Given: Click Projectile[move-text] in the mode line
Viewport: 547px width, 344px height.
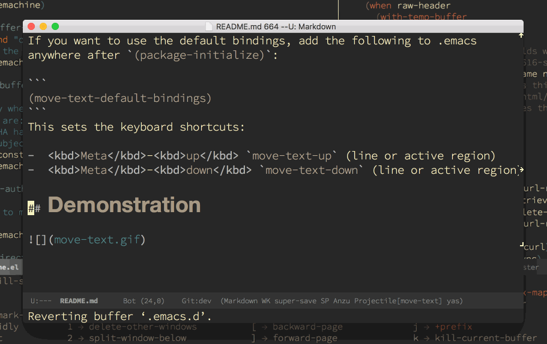Looking at the screenshot, I should 398,301.
